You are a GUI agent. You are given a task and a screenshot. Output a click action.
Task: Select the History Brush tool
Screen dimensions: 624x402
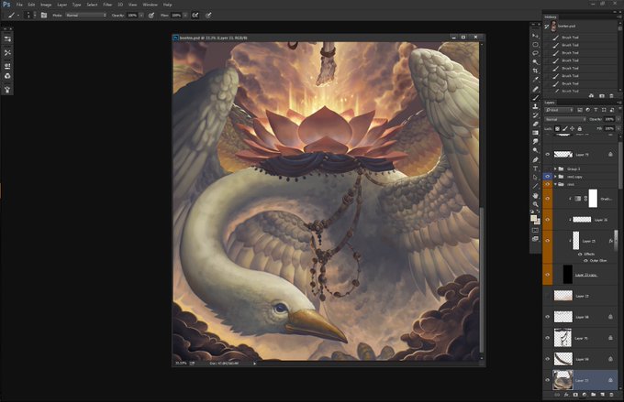[536, 115]
